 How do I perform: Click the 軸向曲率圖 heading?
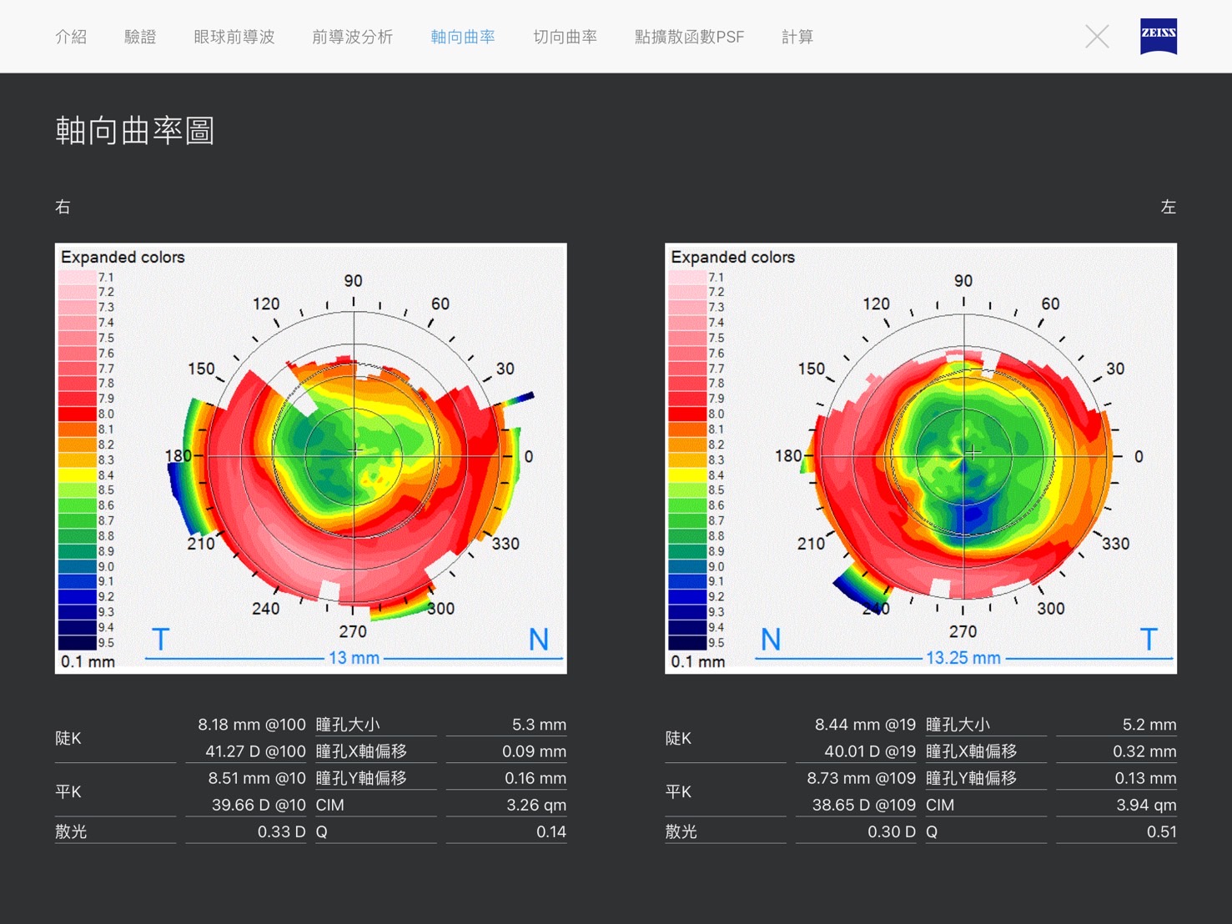click(x=135, y=131)
